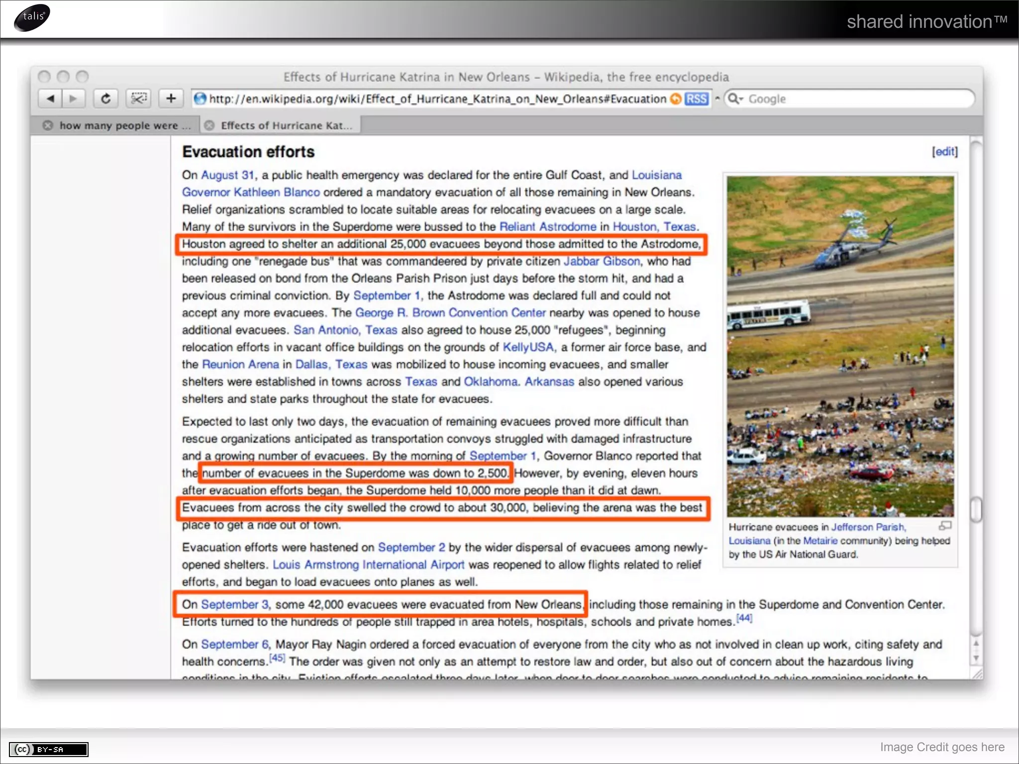Close the 'how many people were' tab
Image resolution: width=1019 pixels, height=764 pixels.
coord(48,125)
